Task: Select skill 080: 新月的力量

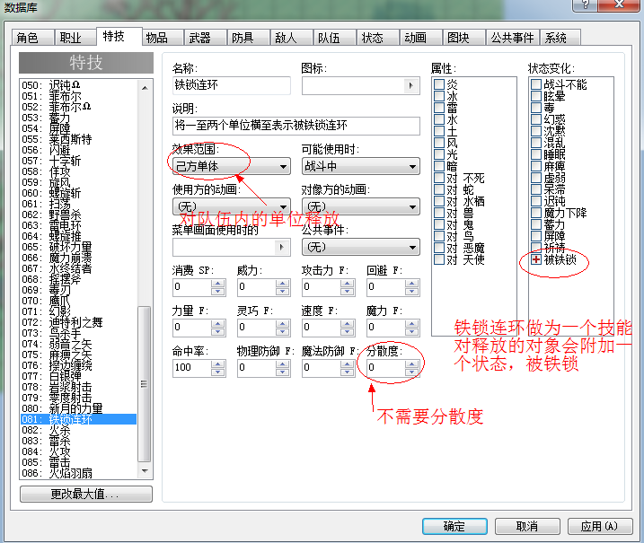Action: (x=78, y=408)
